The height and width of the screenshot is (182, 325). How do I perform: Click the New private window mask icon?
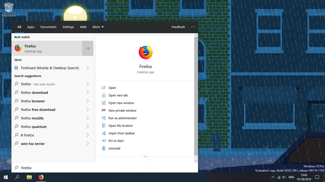coord(104,110)
